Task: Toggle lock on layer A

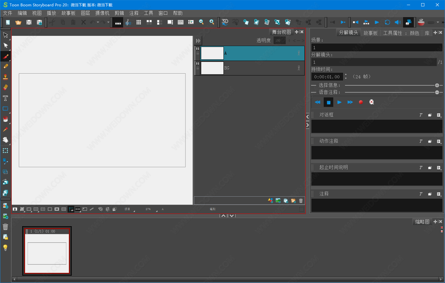Action: click(x=198, y=53)
